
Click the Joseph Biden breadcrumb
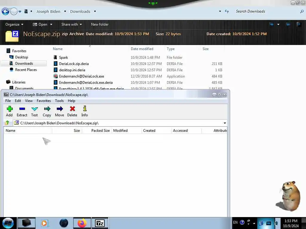[x=48, y=12]
